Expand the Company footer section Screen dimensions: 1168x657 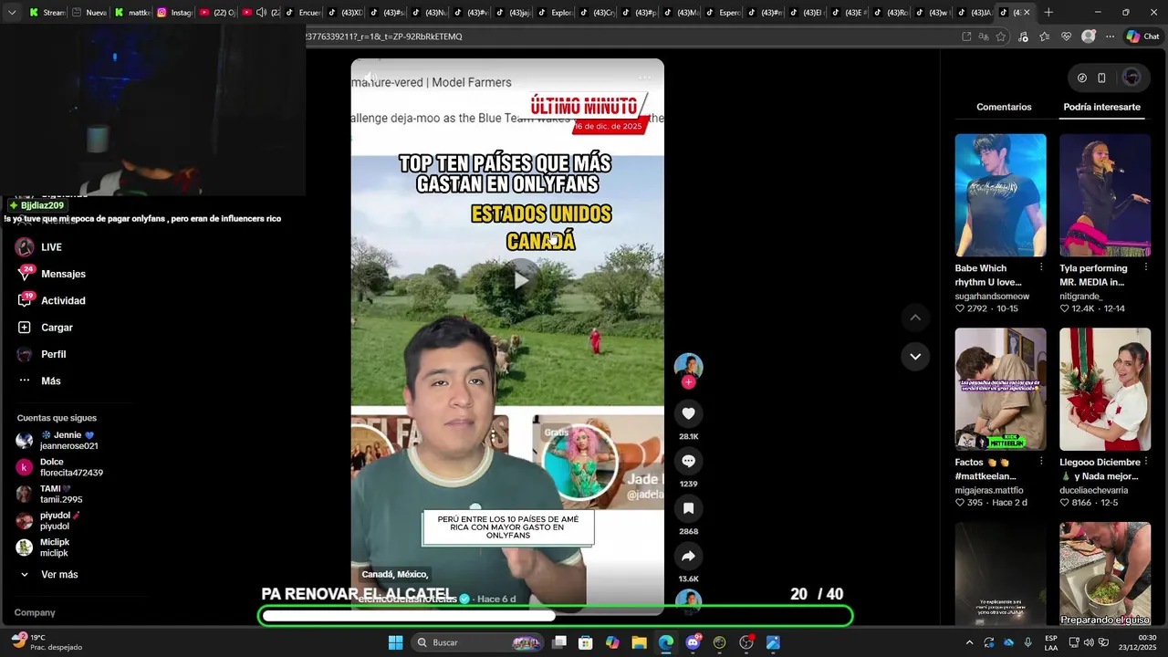tap(35, 612)
